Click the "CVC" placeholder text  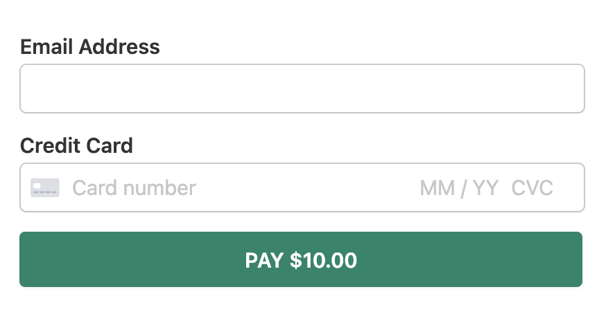[x=532, y=188]
